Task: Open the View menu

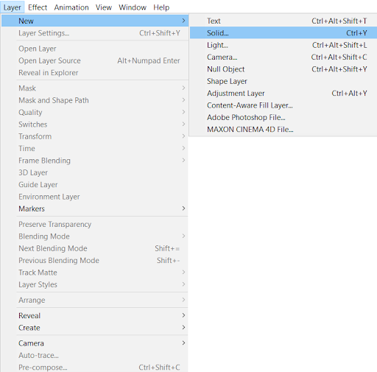Action: pos(104,7)
